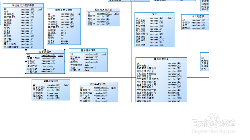Select the 校区与其他关联 table header
This screenshot has height=140, width=250.
coord(103,10)
